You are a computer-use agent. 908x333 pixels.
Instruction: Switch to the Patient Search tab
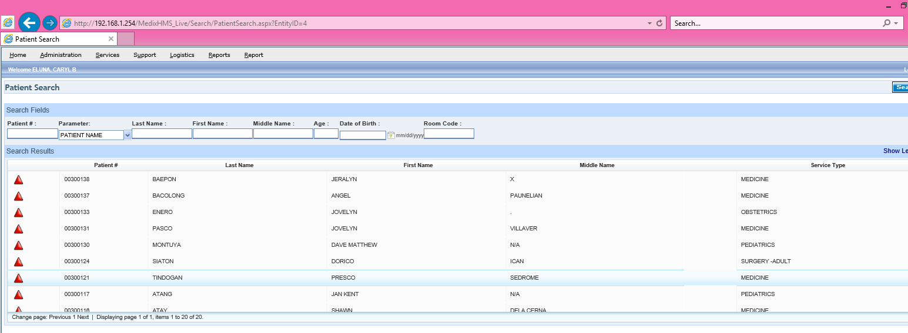tap(59, 39)
